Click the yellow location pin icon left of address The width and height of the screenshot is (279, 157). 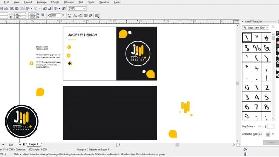[31, 63]
